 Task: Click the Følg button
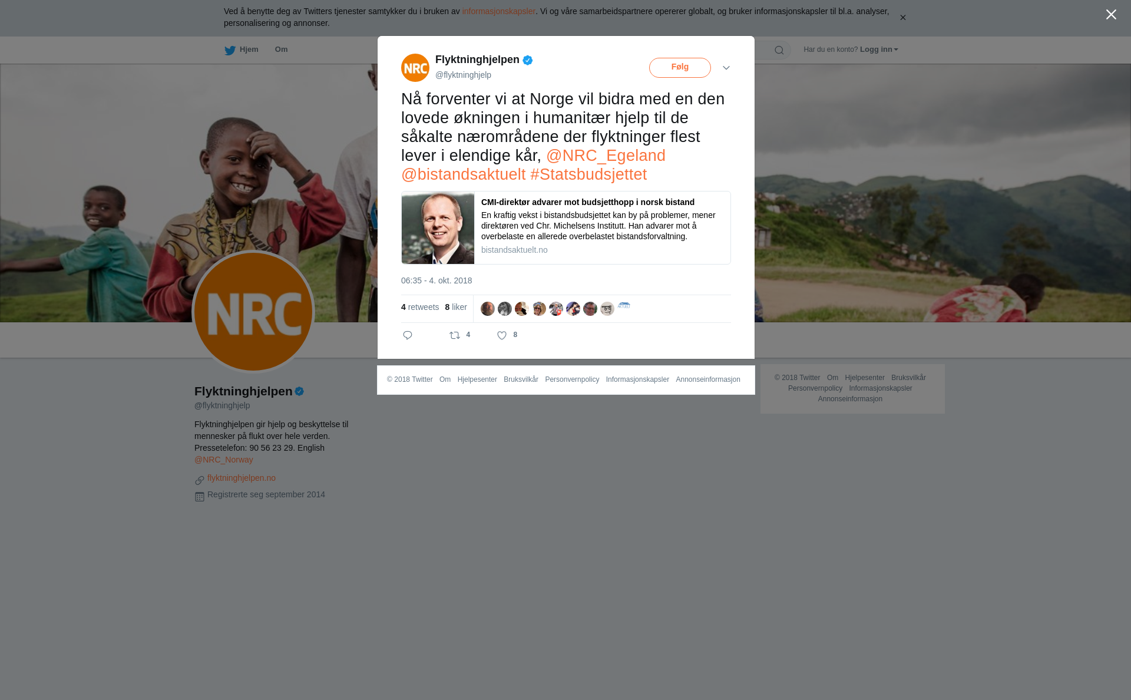tap(680, 68)
